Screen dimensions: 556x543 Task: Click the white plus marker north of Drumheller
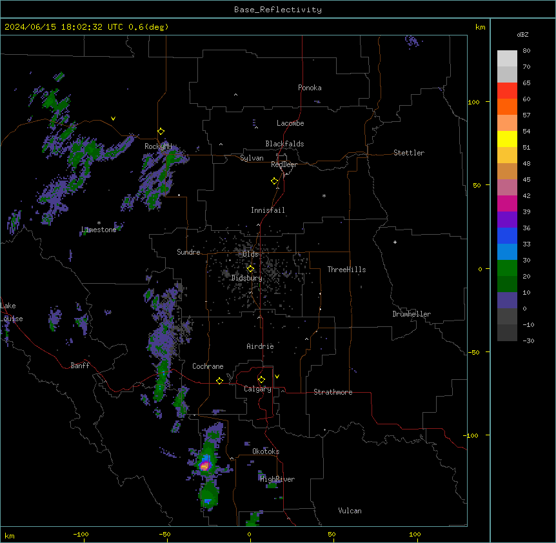[395, 242]
